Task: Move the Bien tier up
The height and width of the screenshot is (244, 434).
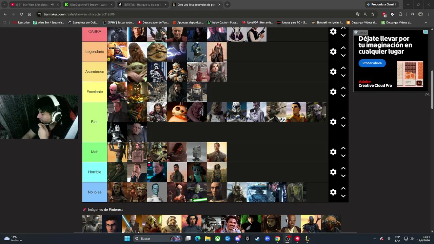Action: point(343,118)
